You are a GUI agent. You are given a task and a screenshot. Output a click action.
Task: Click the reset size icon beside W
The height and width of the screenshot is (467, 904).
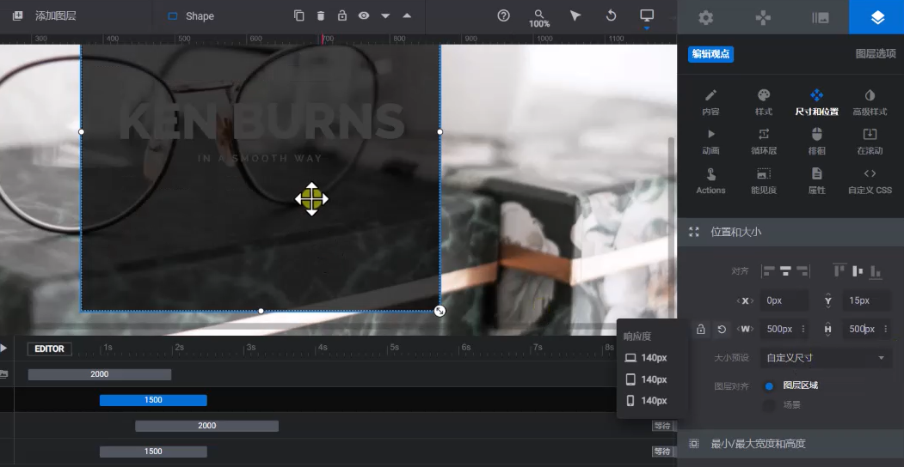(x=722, y=329)
